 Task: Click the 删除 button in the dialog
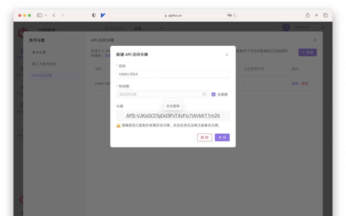204,137
